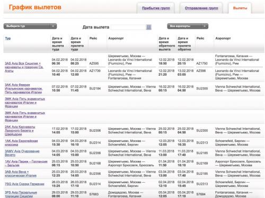Click return flight 'AZ1750' cell
The image size is (265, 198).
click(x=202, y=64)
